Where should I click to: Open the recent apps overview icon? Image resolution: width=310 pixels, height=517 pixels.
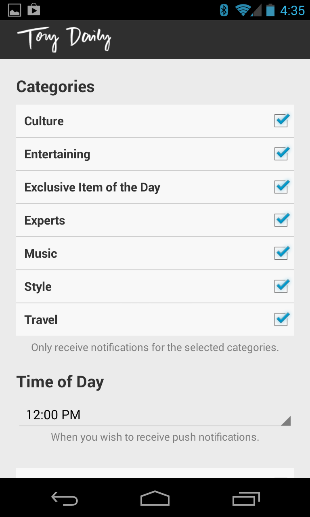tap(246, 499)
